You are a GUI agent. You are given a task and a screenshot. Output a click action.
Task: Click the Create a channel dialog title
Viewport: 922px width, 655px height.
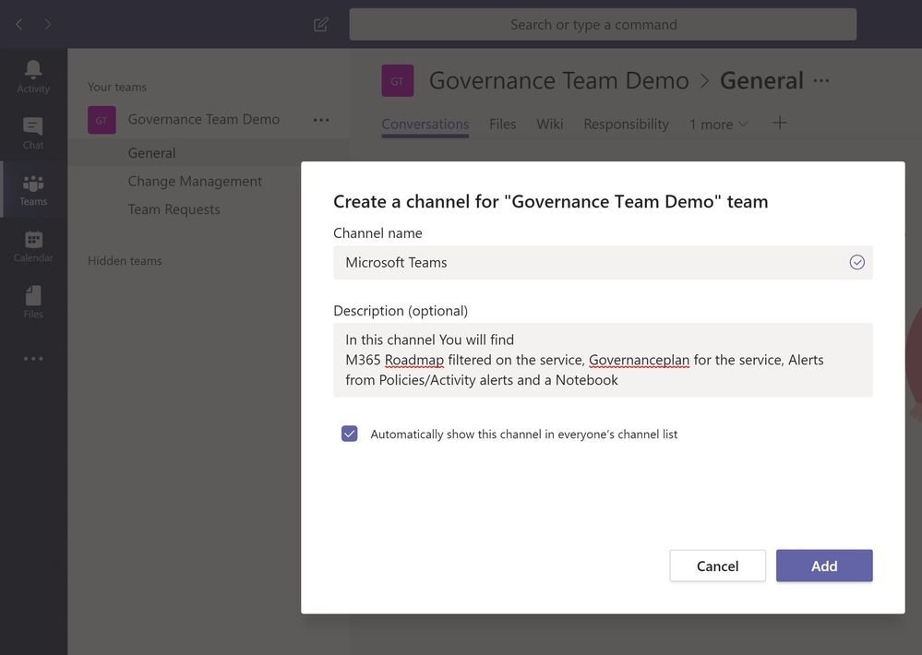550,202
